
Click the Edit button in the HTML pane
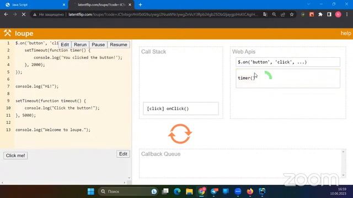123,154
